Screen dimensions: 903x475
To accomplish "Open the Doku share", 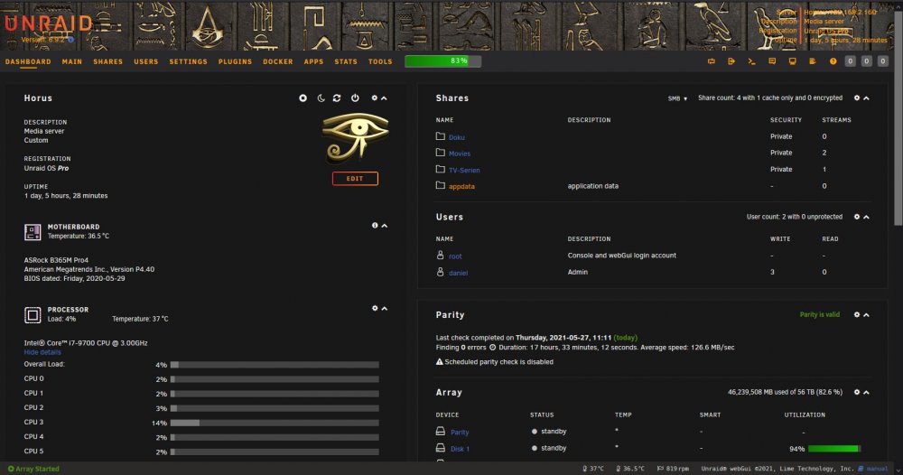I will click(457, 137).
